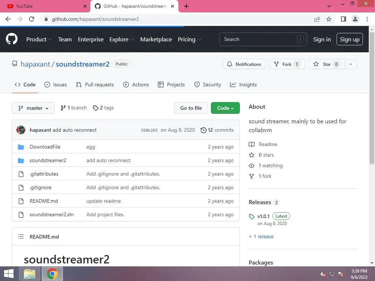375x281 pixels.
Task: View the 2 tags link
Action: click(103, 108)
